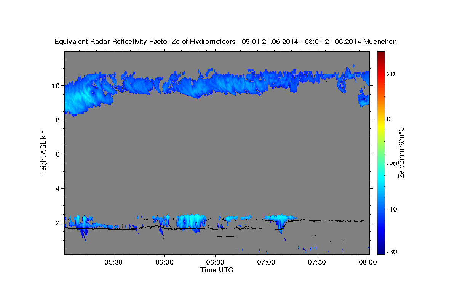Click the plot title 'Equivalent Radar Reflectivity Factor Ze of Hydrometeors'
The image size is (457, 305).
[x=145, y=42]
